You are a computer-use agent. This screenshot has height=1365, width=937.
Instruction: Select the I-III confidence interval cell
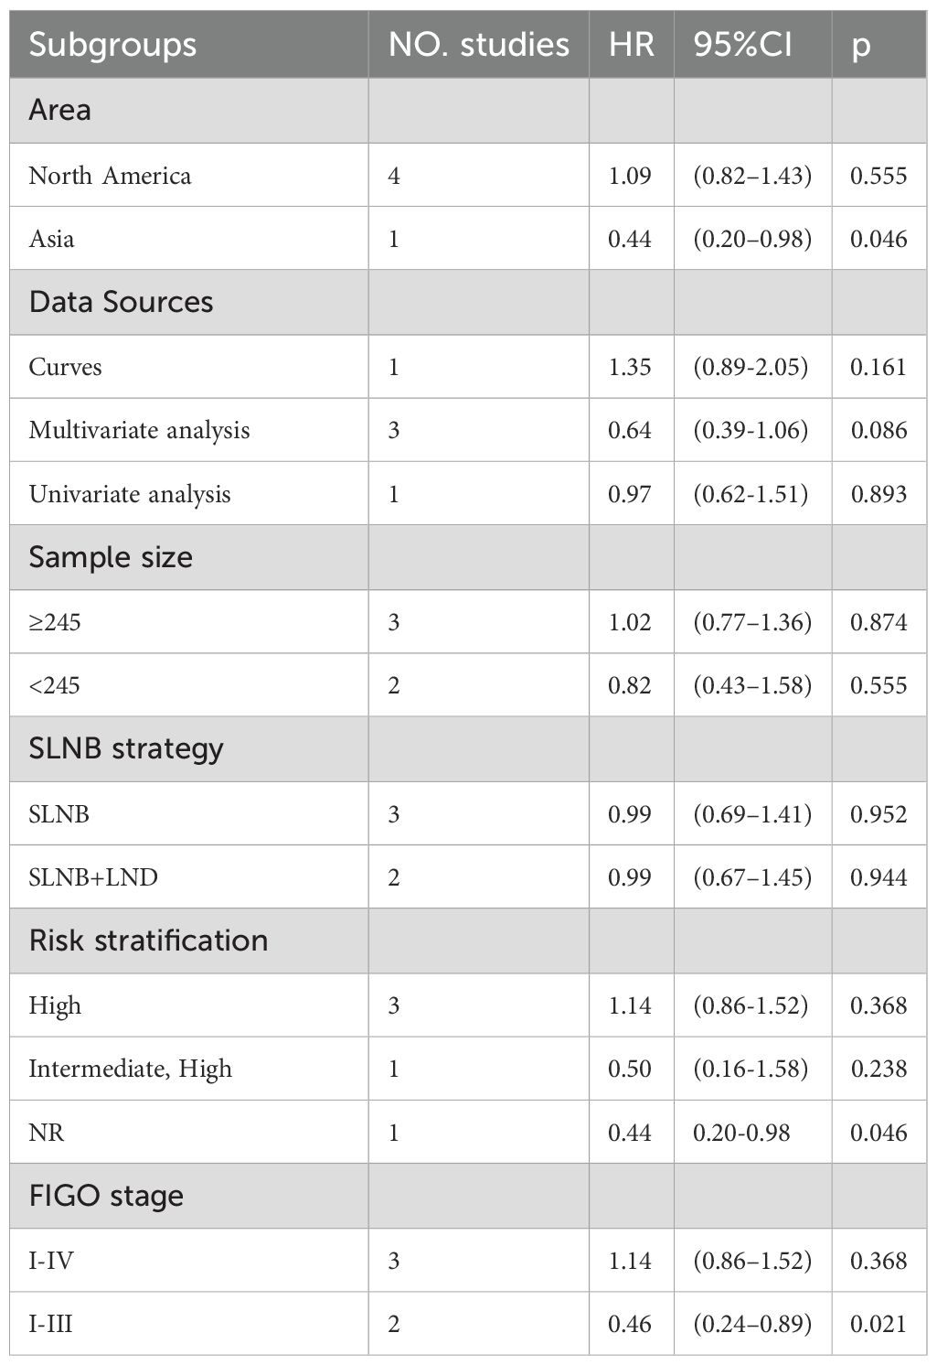752,1324
